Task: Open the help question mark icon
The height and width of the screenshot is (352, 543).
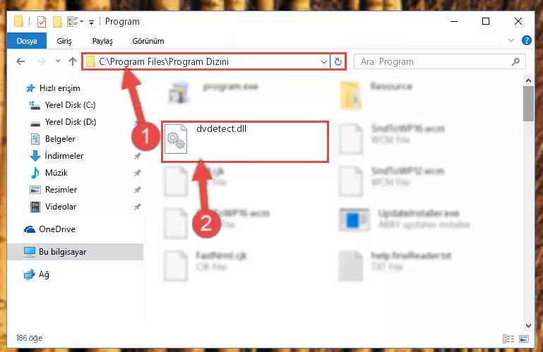Action: click(x=526, y=40)
